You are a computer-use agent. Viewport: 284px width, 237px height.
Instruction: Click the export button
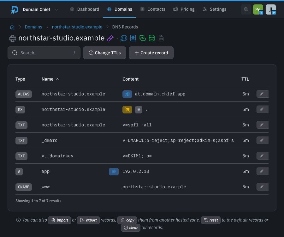tap(88, 220)
